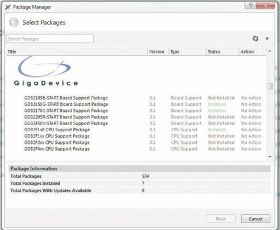
Task: Sort by the Action column header
Action: [x=253, y=51]
